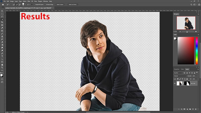Viewport: 201px width, 113px height.
Task: Click the search icon at top right
Action: click(191, 5)
